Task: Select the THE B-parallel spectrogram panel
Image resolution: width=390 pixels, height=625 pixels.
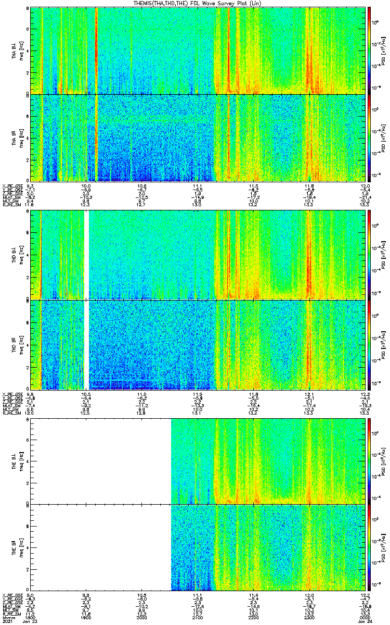Action: 198,548
